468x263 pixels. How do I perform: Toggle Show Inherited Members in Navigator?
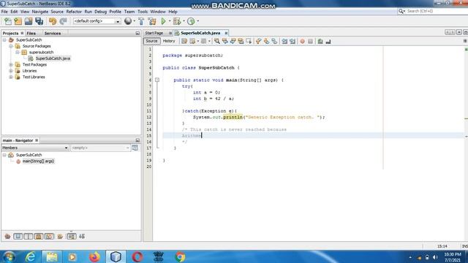[7, 237]
